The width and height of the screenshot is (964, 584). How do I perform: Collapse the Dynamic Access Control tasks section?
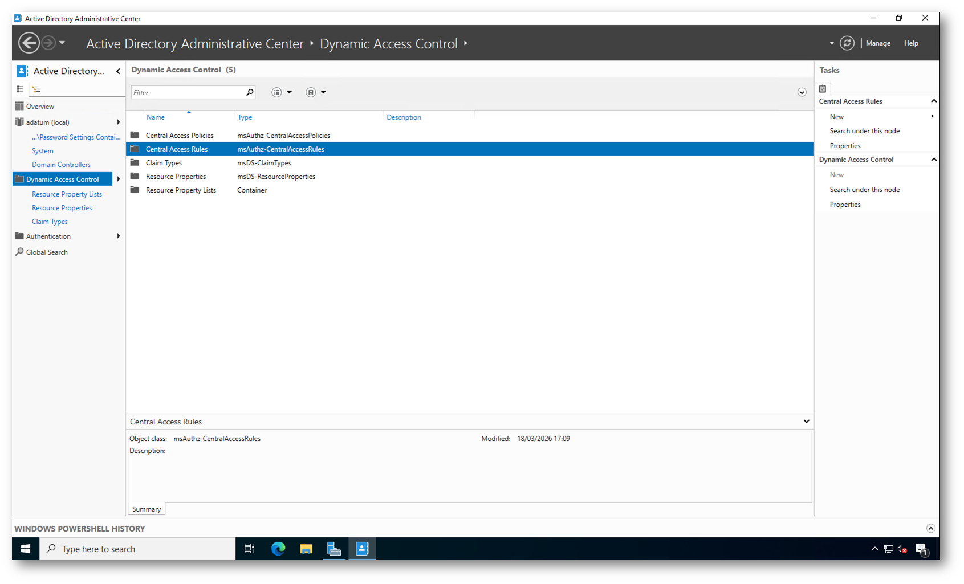tap(933, 160)
